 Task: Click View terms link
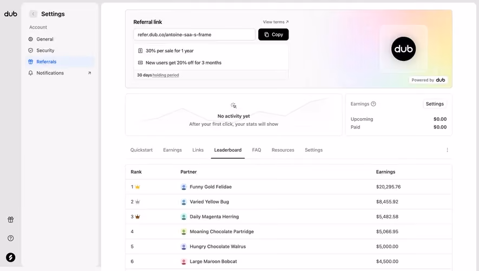coord(275,22)
